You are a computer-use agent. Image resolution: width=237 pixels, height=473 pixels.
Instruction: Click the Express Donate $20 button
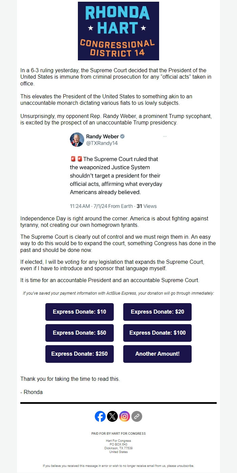(x=157, y=312)
